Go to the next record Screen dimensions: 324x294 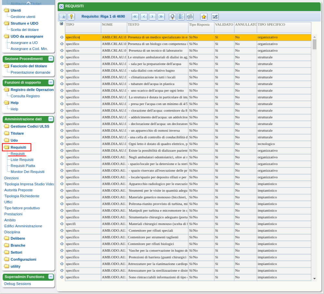point(152,16)
